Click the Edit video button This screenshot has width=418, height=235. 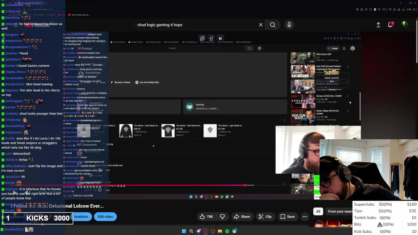pos(105,217)
